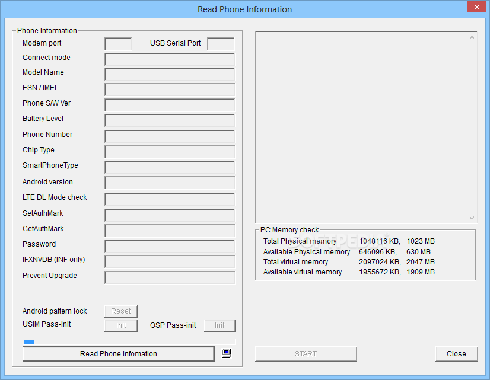Click the SmartPhoneType field
This screenshot has height=380, width=490.
coord(170,167)
